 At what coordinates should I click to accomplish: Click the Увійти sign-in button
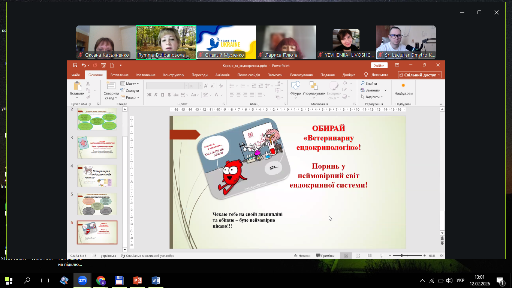pyautogui.click(x=379, y=65)
